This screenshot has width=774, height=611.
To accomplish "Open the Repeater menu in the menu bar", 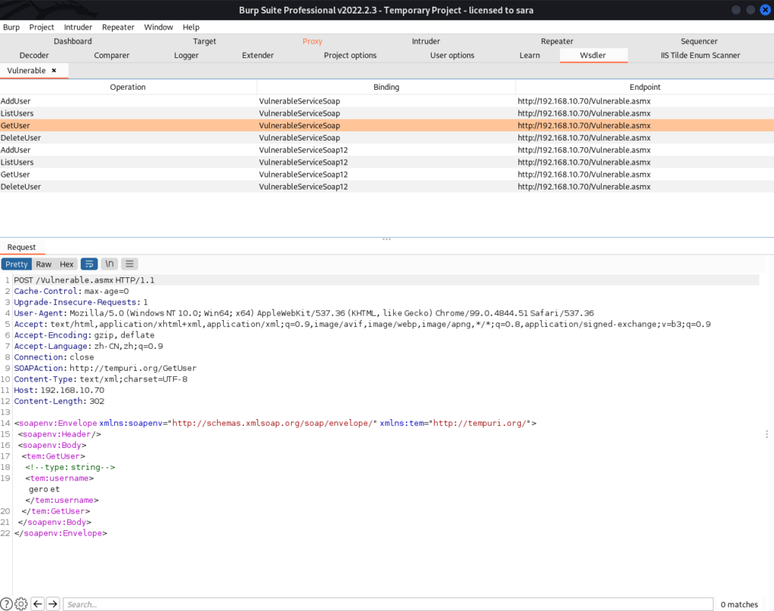I will (118, 27).
